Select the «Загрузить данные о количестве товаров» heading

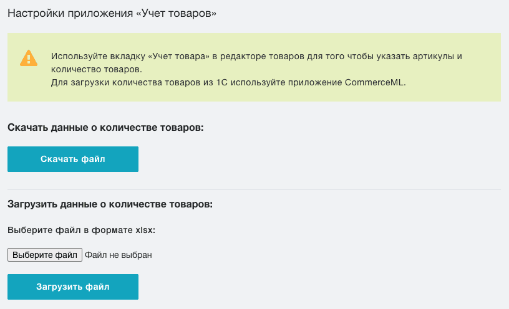click(110, 204)
